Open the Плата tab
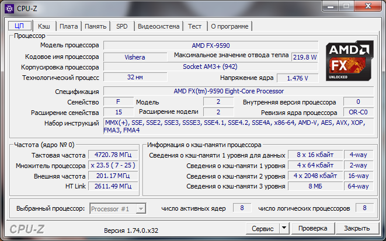Screen dimensions: 386x241 (69, 26)
